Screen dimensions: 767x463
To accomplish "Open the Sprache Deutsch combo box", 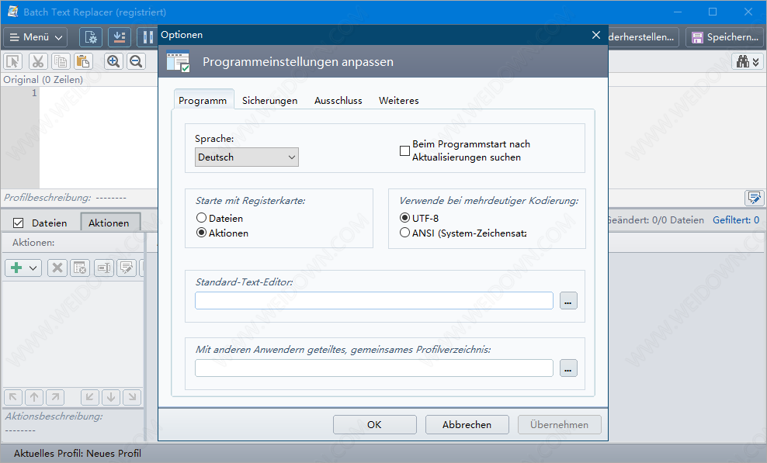I will pyautogui.click(x=247, y=157).
